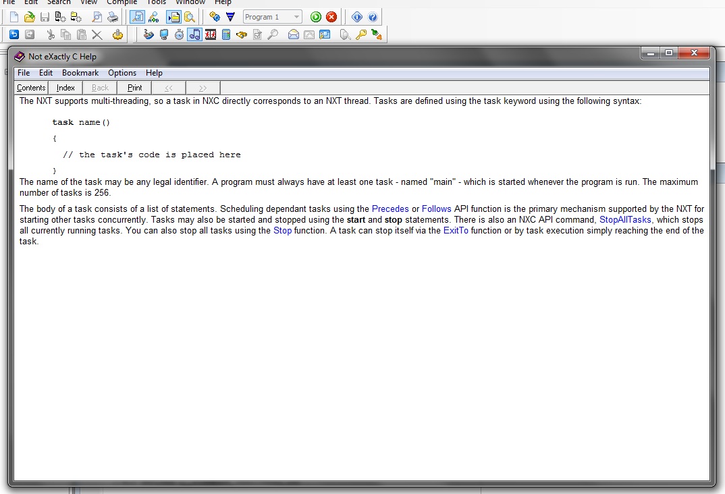Click the Compile program gears icon
The height and width of the screenshot is (494, 725).
pos(215,17)
